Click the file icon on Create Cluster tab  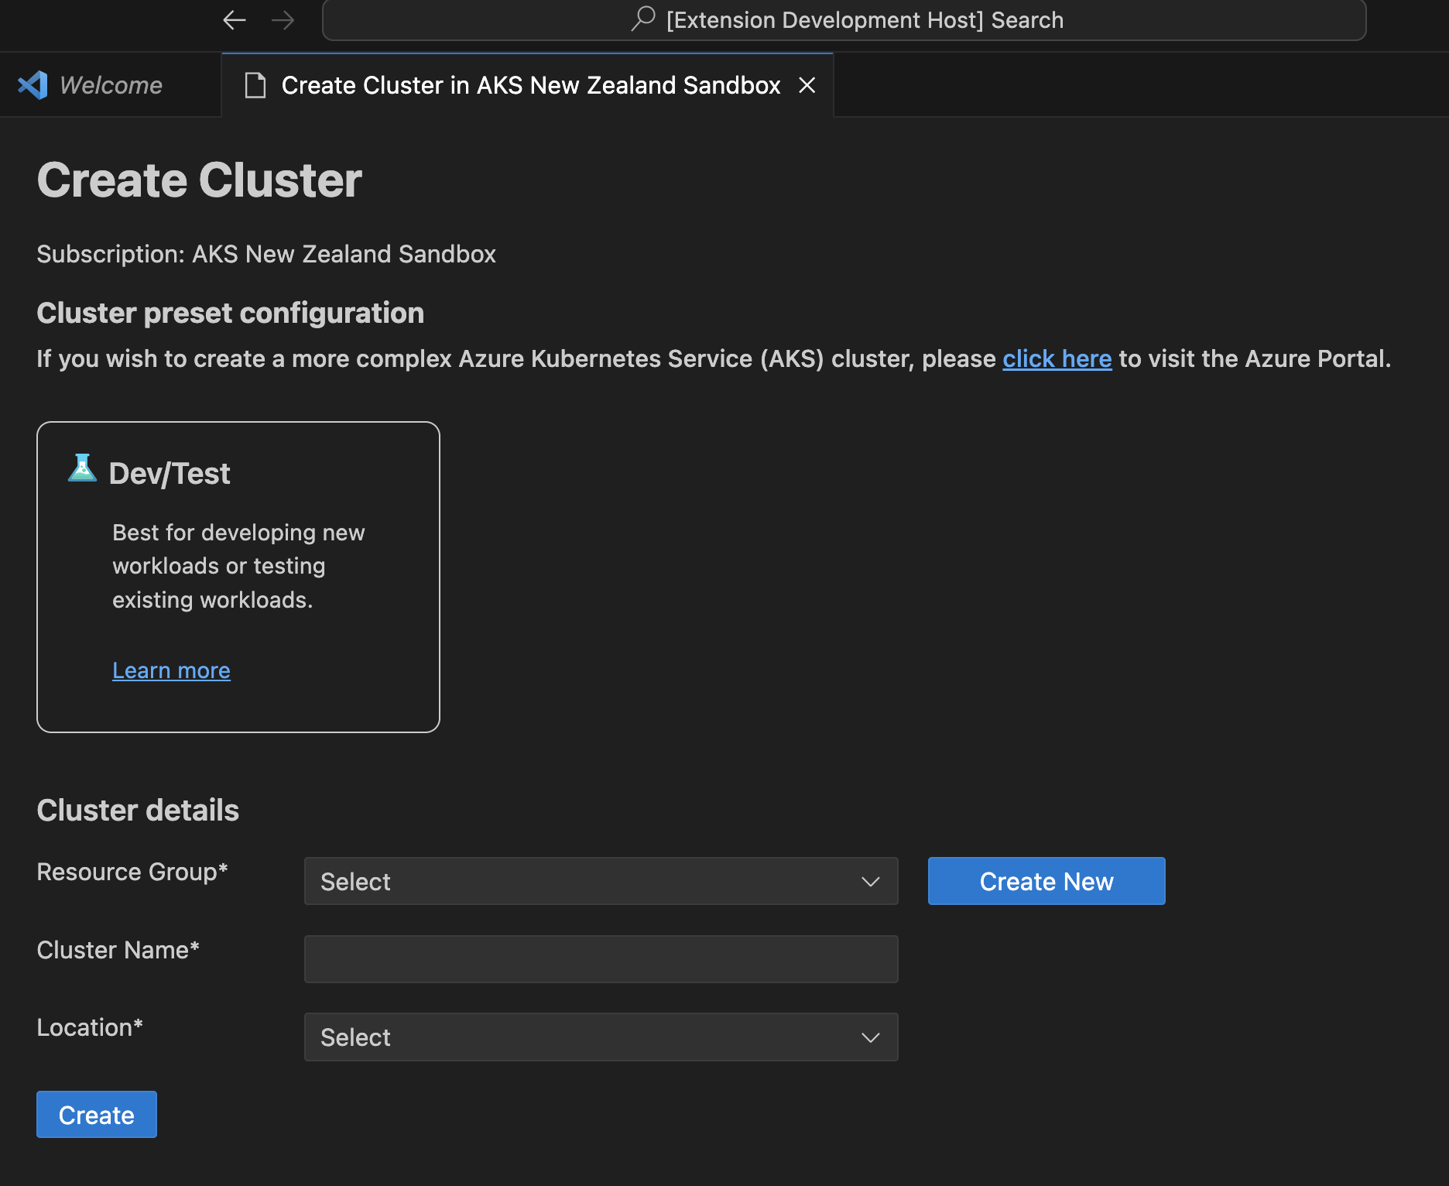point(255,85)
